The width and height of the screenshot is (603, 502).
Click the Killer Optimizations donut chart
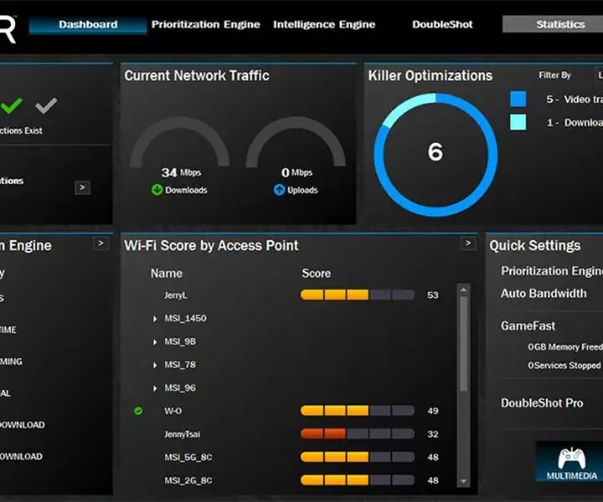tap(435, 155)
